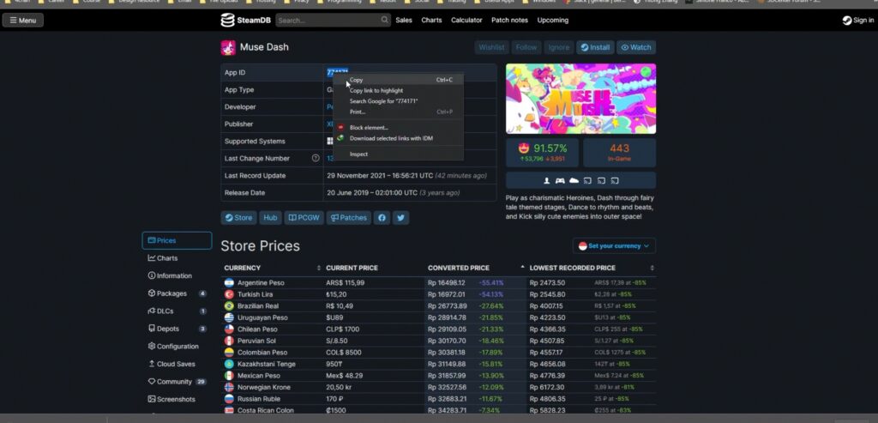Choose Copy link to highlight
878x423 pixels.
(x=398, y=91)
